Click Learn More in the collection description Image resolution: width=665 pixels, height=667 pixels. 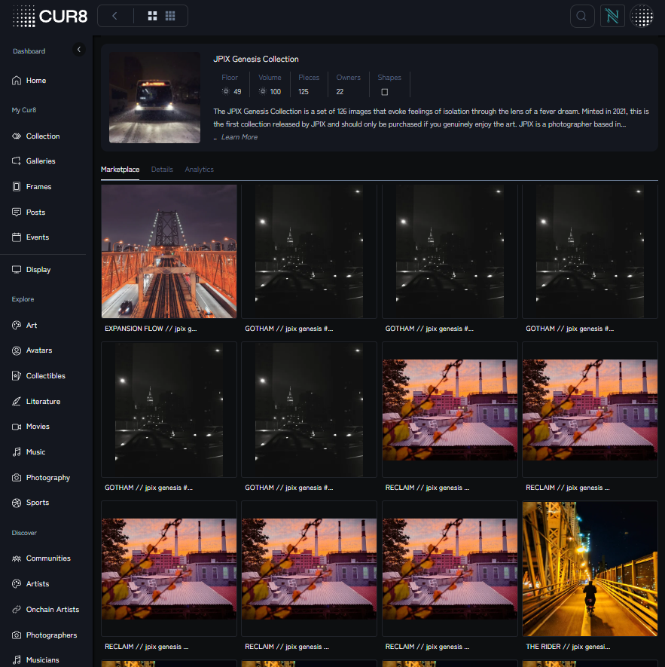pos(239,137)
